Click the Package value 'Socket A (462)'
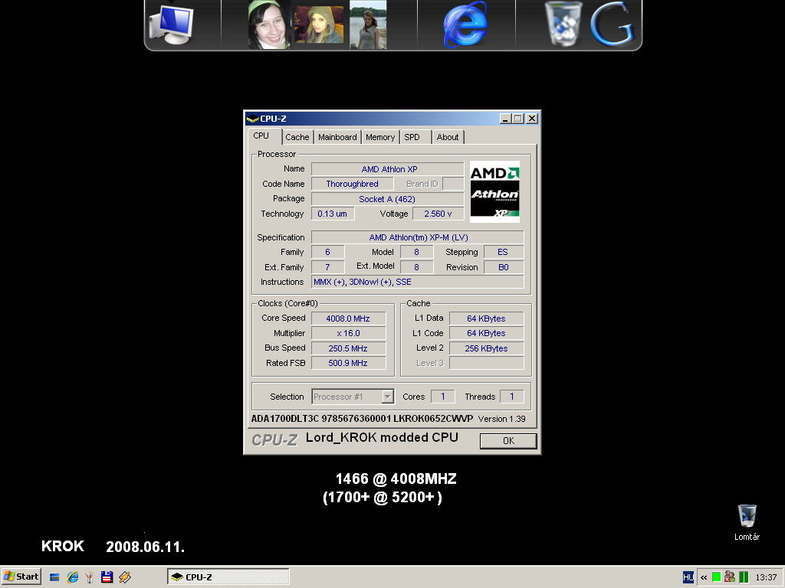The height and width of the screenshot is (588, 785). point(387,199)
